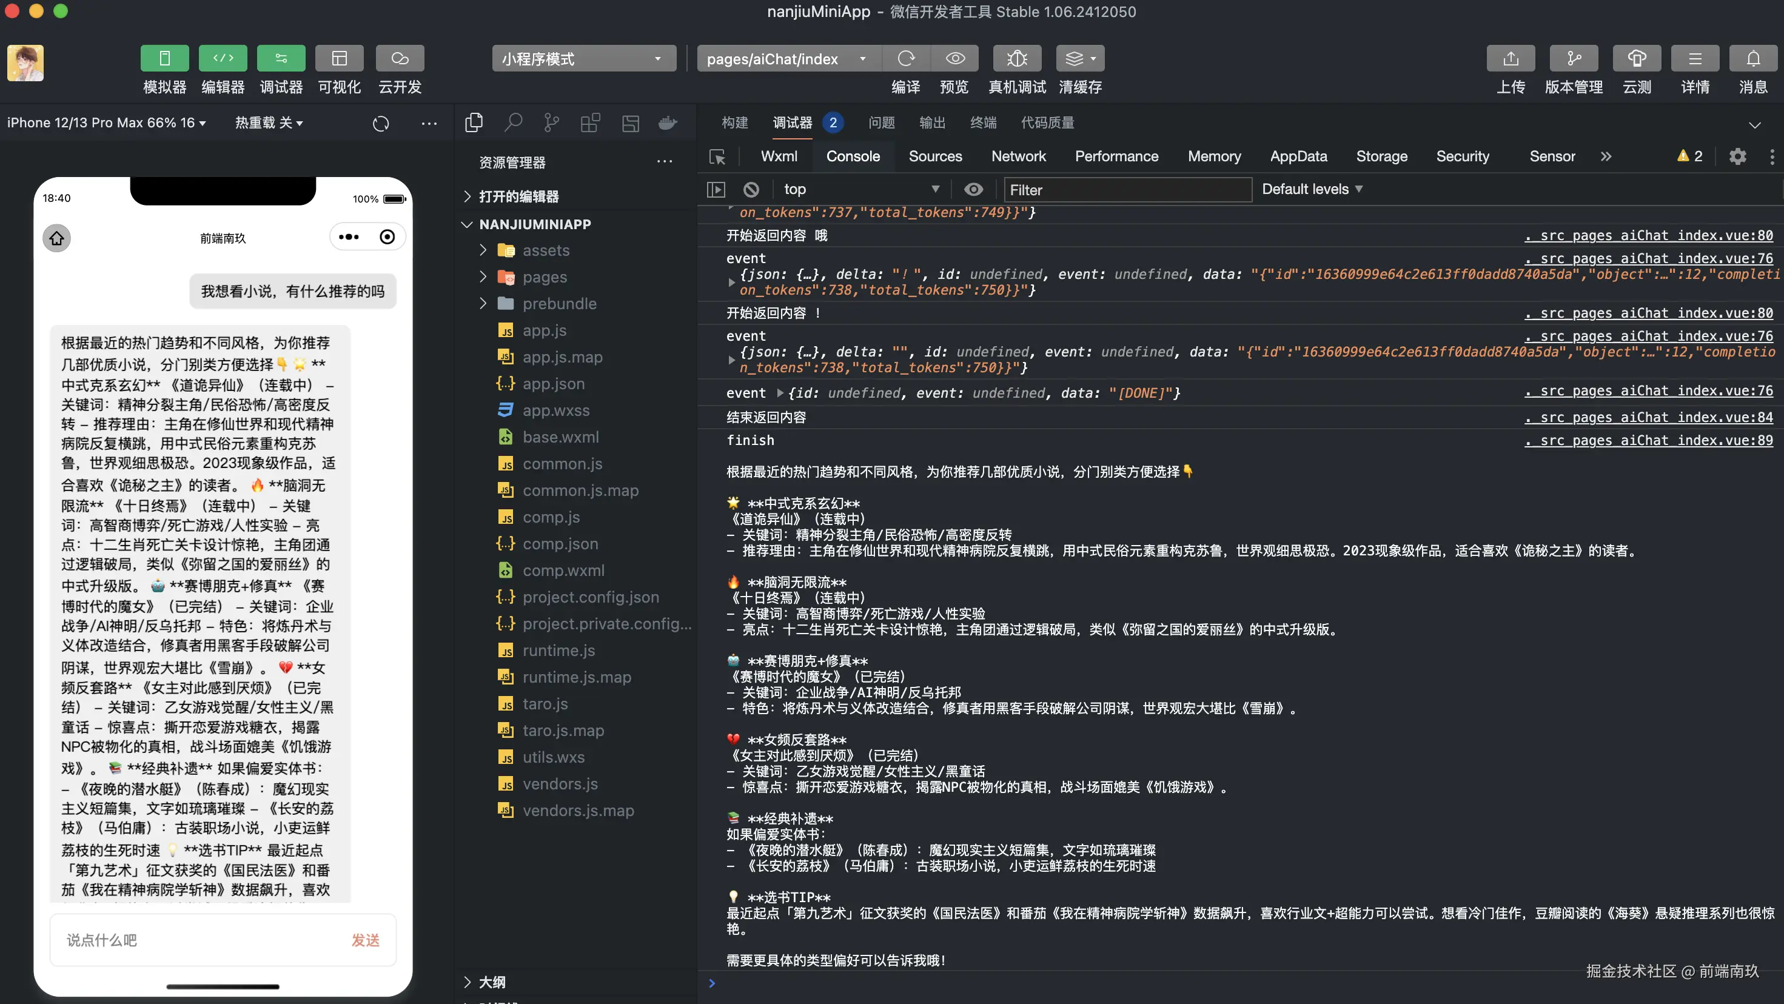Screen dimensions: 1784x1004
Task: Click the 编译 refresh icon
Action: tap(906, 59)
